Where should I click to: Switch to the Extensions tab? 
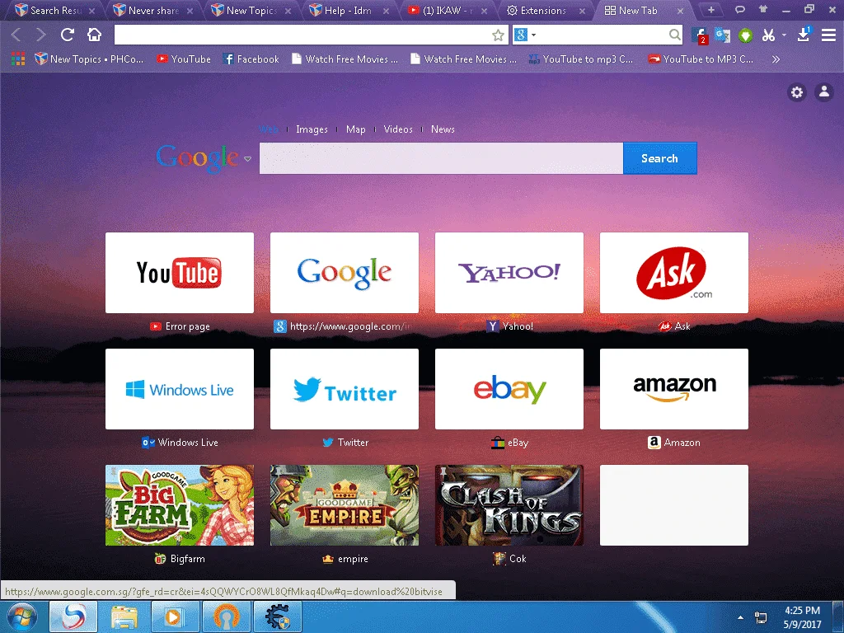point(546,10)
